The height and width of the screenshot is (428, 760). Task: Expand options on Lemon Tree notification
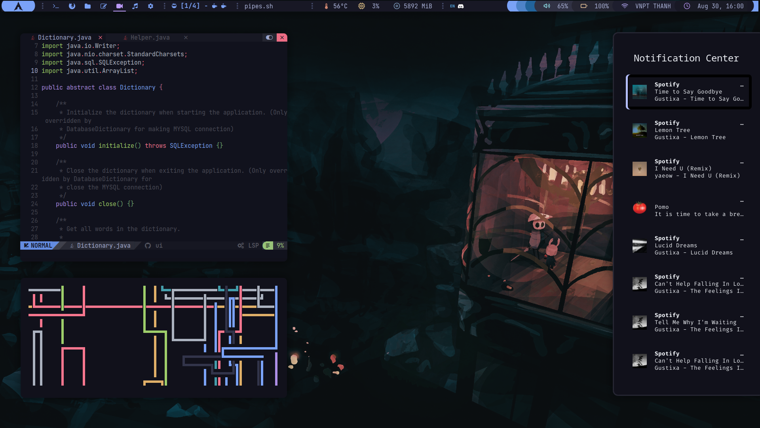click(x=741, y=124)
